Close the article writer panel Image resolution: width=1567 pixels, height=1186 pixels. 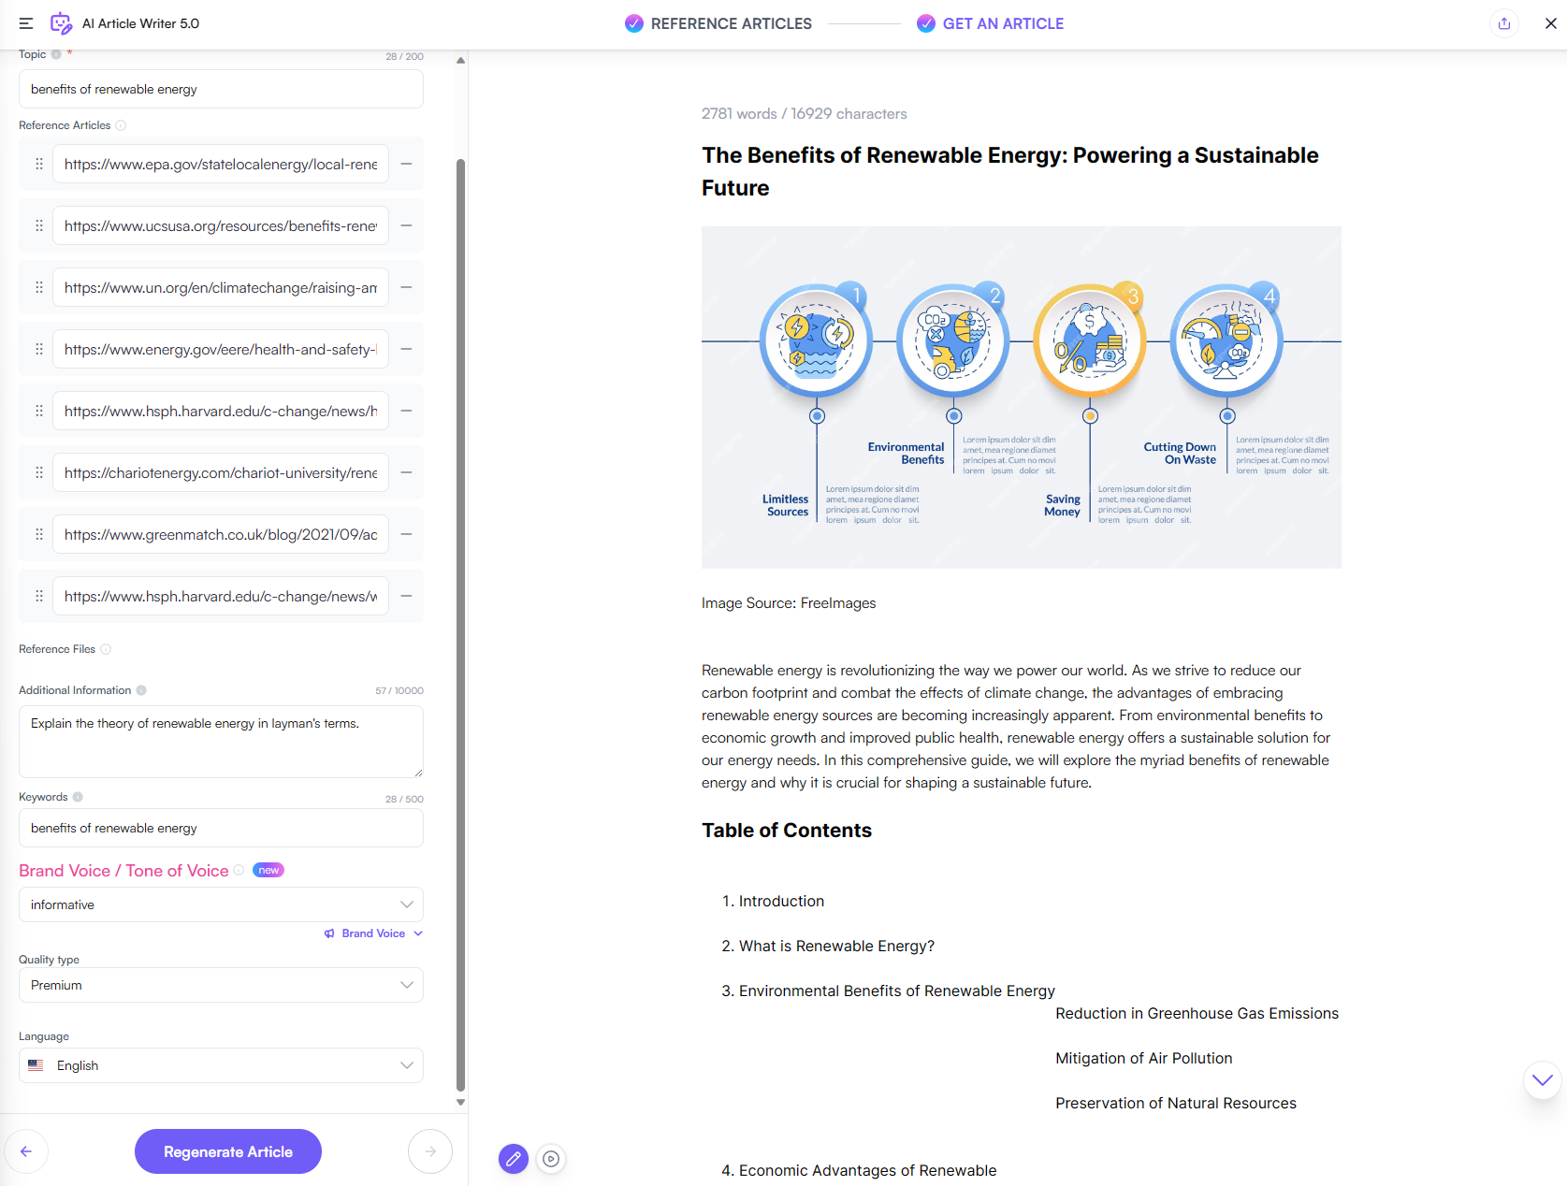point(1551,23)
